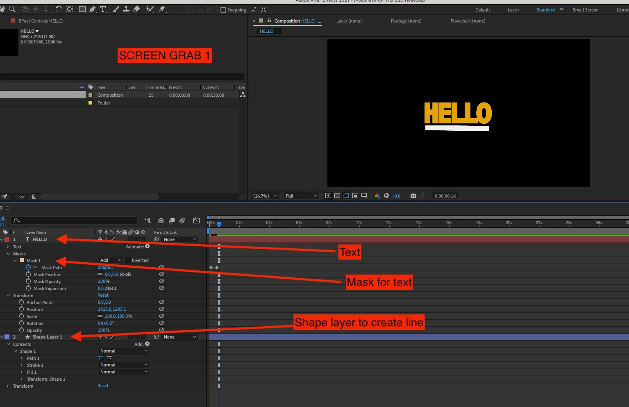Open Mask 1 mode Add dropdown
The image size is (629, 407).
[111, 260]
